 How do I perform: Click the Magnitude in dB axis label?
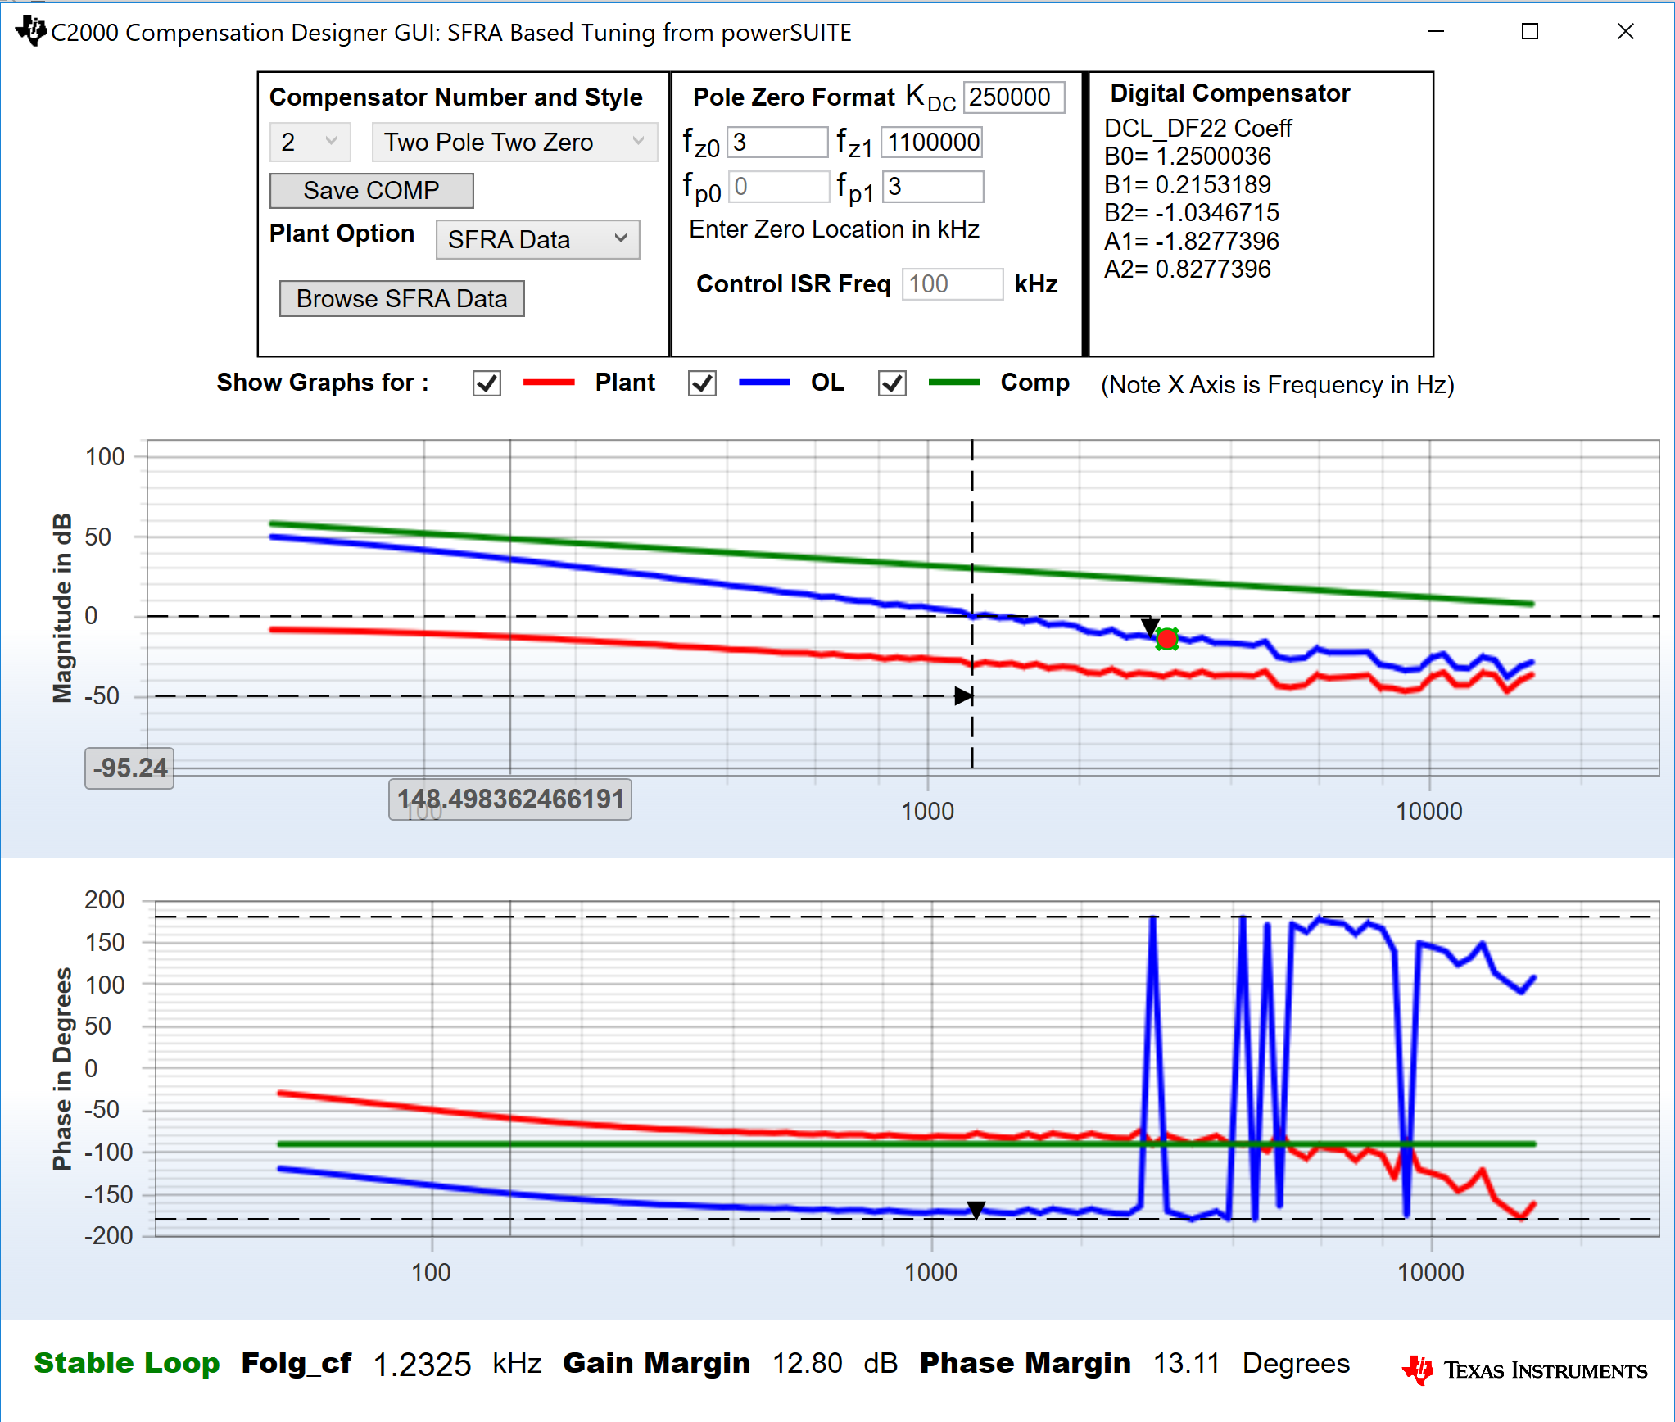click(63, 609)
